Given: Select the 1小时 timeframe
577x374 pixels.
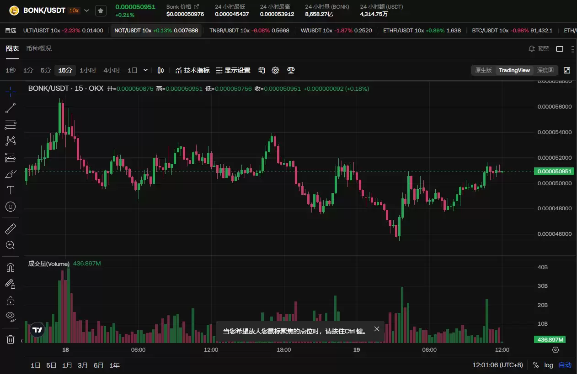Looking at the screenshot, I should (88, 70).
